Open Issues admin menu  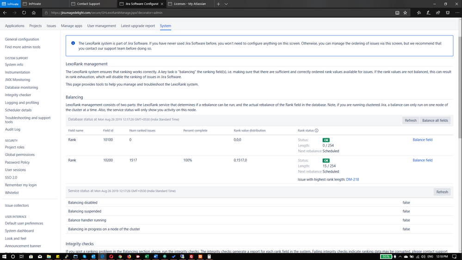pos(51,25)
